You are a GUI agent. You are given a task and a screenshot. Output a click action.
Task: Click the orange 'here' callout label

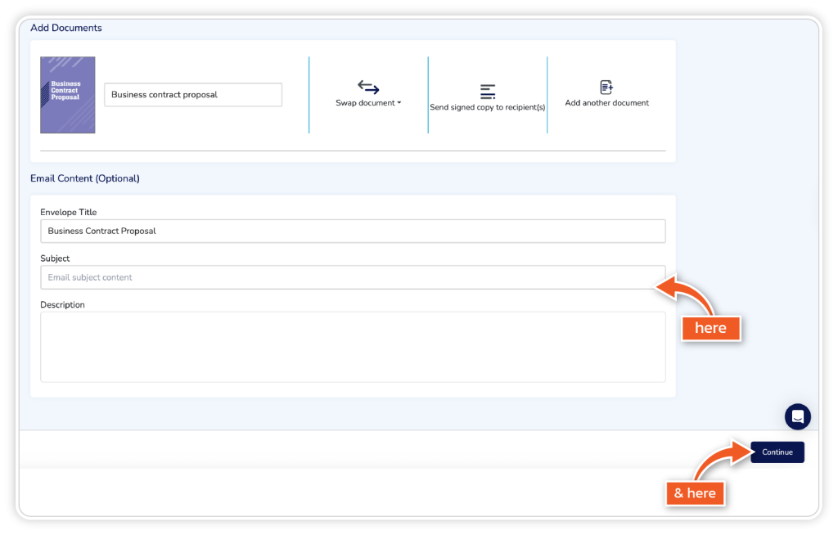(710, 328)
